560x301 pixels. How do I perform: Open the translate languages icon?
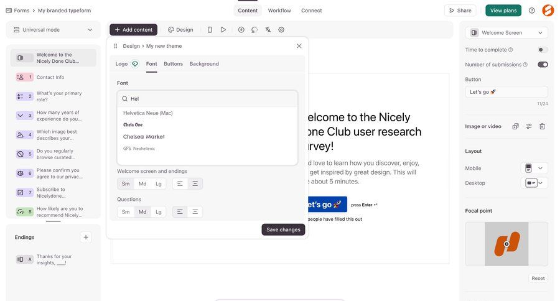pos(268,30)
